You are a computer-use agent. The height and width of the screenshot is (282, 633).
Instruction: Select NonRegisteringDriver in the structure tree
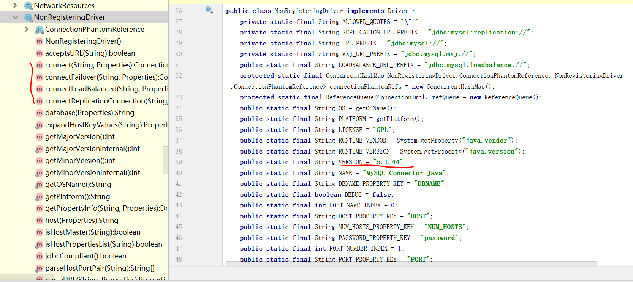point(70,17)
